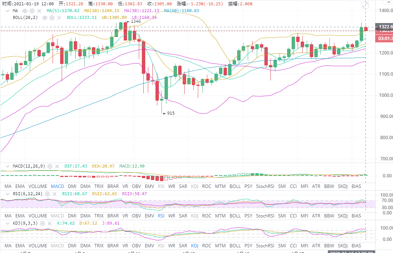Image resolution: width=393 pixels, height=253 pixels.
Task: Select MFI tab under the RSI panel
Action: click(x=304, y=216)
